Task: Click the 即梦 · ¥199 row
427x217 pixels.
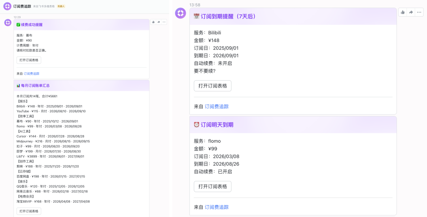Action: pos(49,151)
